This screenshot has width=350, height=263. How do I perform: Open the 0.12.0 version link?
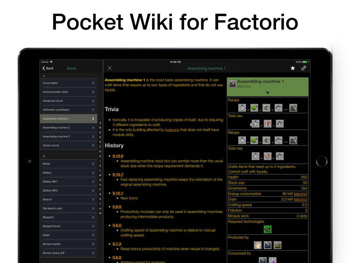[x=118, y=156]
